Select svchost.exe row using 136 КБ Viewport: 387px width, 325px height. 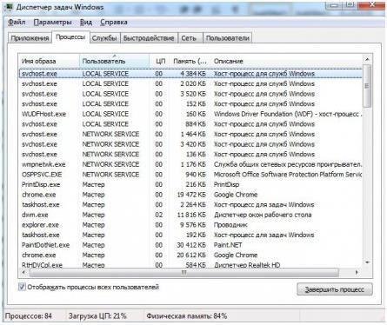(x=190, y=154)
